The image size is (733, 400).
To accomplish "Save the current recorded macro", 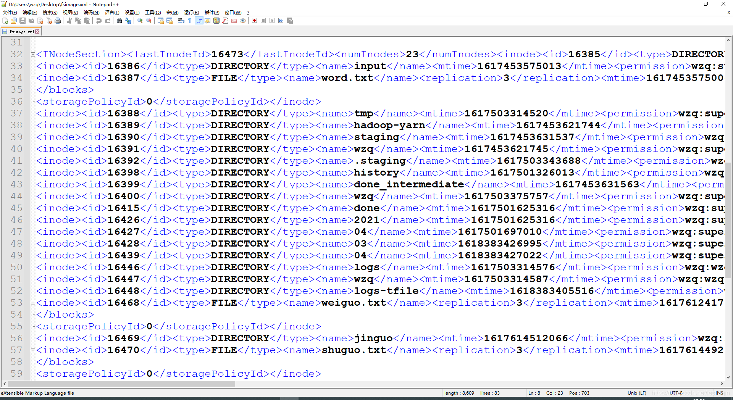I will point(290,21).
